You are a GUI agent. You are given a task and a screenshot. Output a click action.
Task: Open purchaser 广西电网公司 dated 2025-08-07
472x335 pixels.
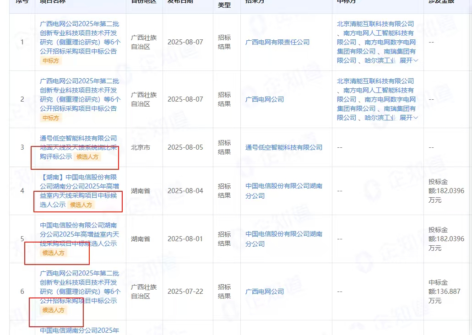265,99
